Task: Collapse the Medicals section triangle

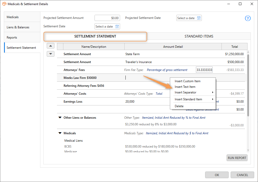Action: click(x=60, y=133)
